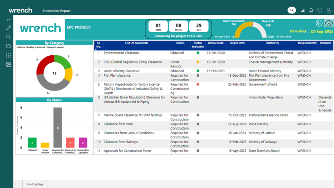Open the apps grid icon in sidebar
Screen dimensions: 334x188
pos(9,55)
